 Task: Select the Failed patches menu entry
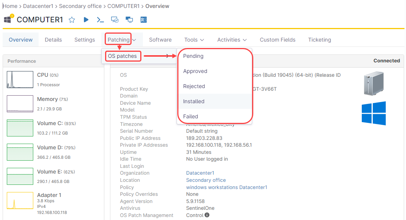pyautogui.click(x=191, y=116)
